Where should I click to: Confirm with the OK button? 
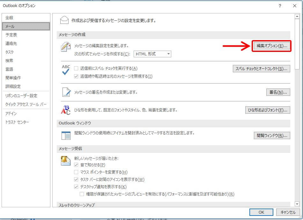[261, 212]
